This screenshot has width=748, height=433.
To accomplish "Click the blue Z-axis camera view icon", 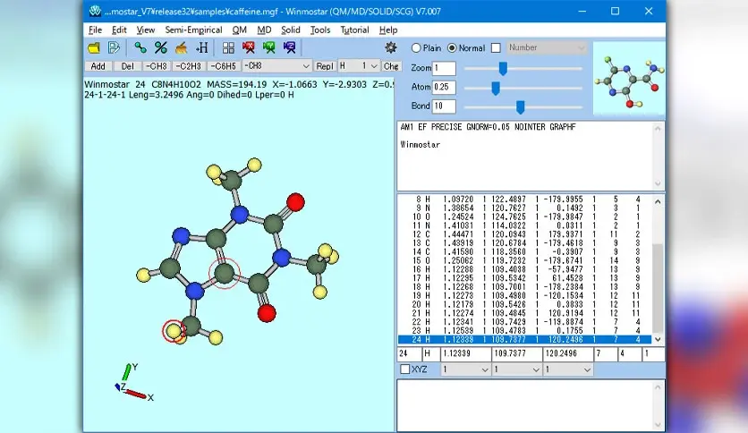I will point(290,47).
